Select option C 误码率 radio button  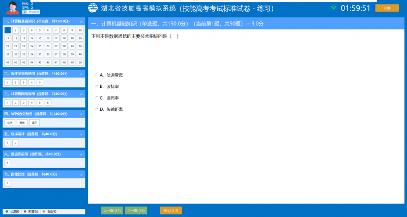pos(97,98)
